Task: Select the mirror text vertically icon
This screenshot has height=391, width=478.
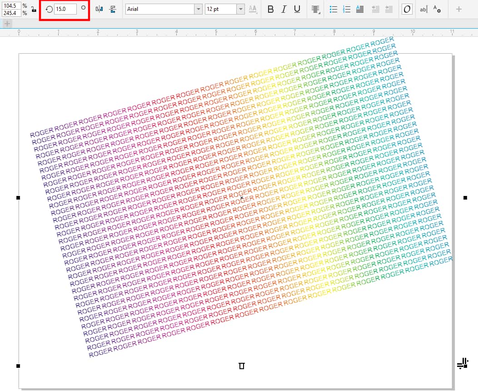Action: point(113,9)
